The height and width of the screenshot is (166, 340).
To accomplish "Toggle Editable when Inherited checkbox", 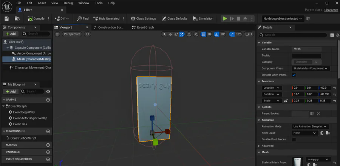I will tap(294, 75).
